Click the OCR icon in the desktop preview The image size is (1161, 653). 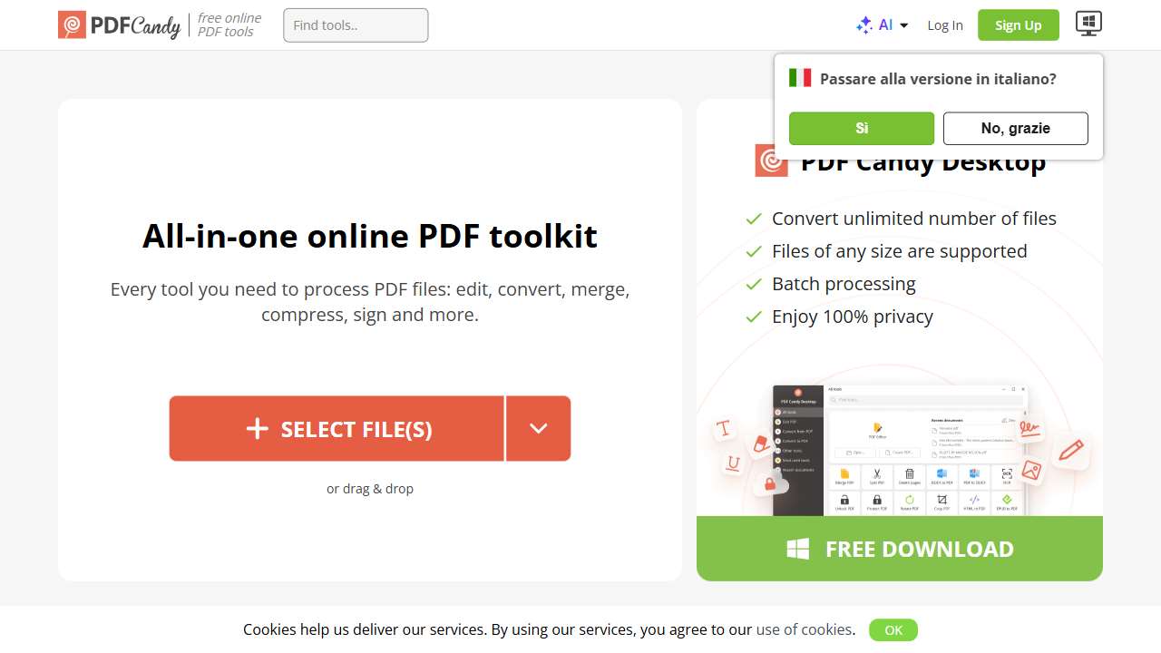(1007, 473)
